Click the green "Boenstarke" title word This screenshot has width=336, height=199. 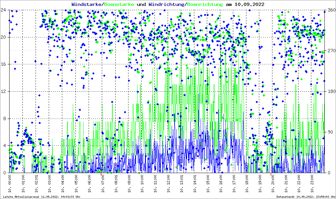[119, 4]
